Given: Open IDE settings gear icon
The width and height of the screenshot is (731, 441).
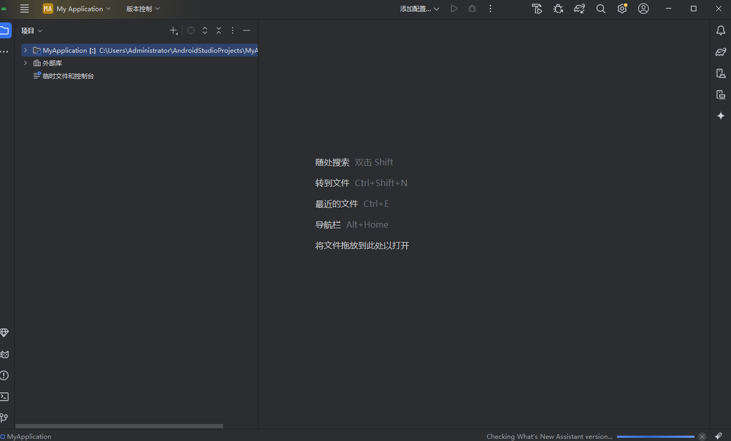Looking at the screenshot, I should (x=622, y=9).
